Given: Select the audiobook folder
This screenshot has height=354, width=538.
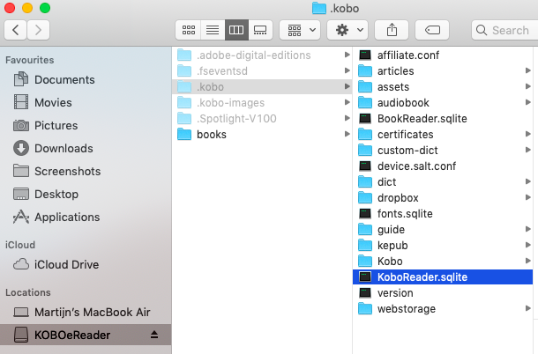Looking at the screenshot, I should 443,102.
